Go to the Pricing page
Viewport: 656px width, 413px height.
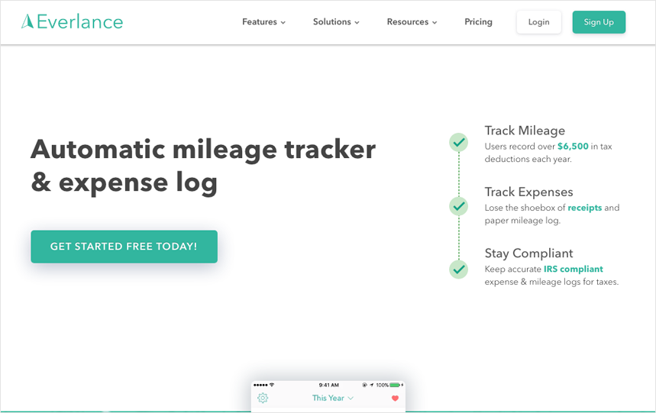(x=478, y=21)
